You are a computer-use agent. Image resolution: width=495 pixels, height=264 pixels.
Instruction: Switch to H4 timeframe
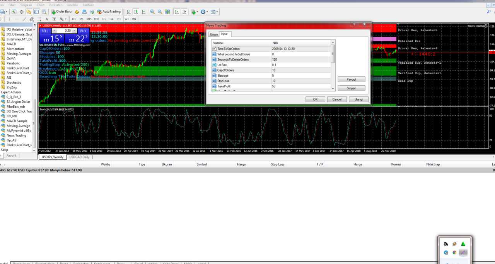coord(111,19)
